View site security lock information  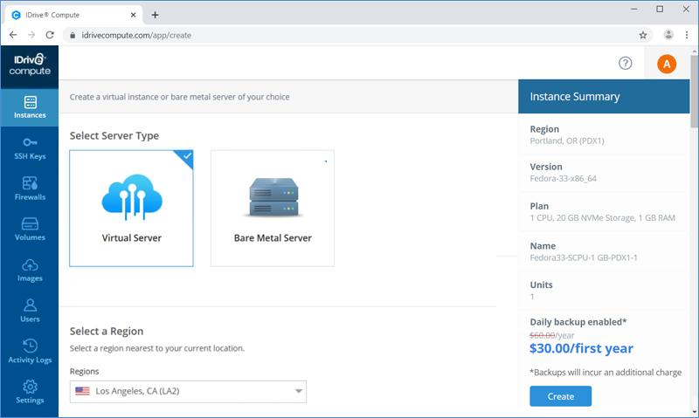tap(73, 35)
